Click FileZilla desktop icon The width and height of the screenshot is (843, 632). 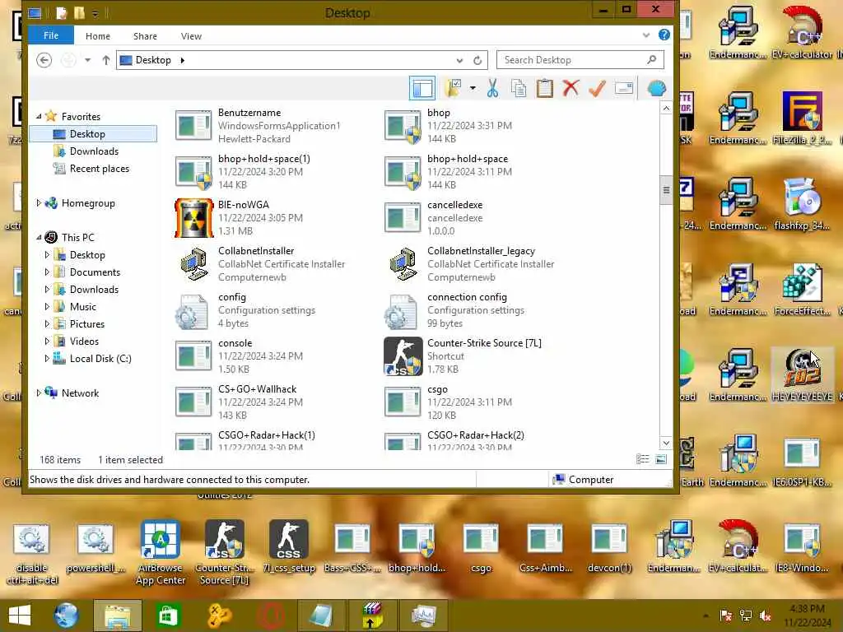[802, 118]
